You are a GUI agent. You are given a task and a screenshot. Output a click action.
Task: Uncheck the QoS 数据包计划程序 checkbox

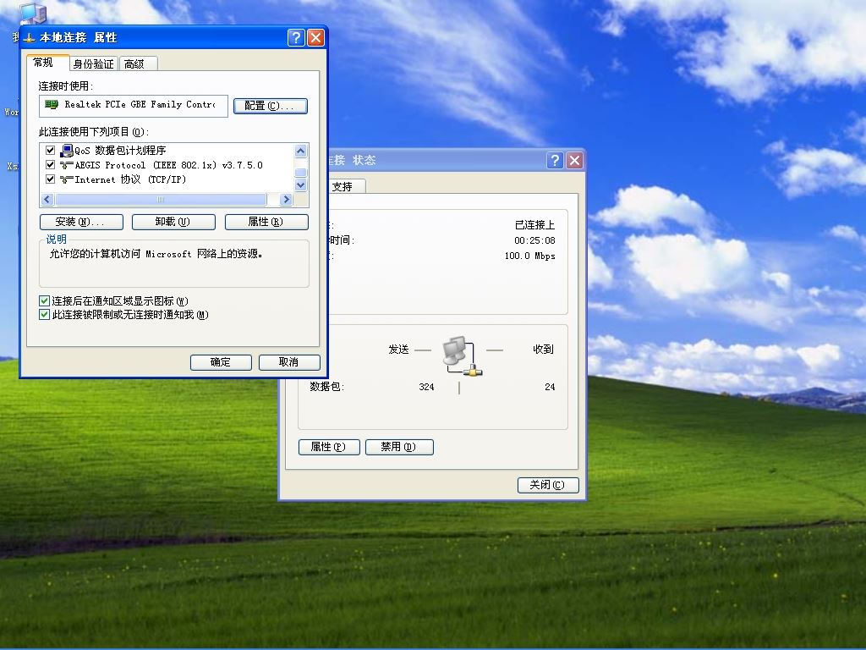click(50, 151)
